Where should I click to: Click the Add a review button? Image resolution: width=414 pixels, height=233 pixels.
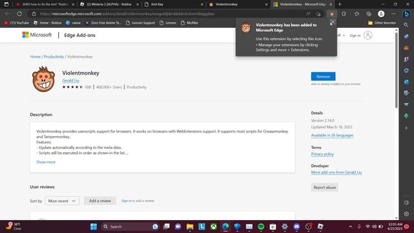[x=100, y=201]
